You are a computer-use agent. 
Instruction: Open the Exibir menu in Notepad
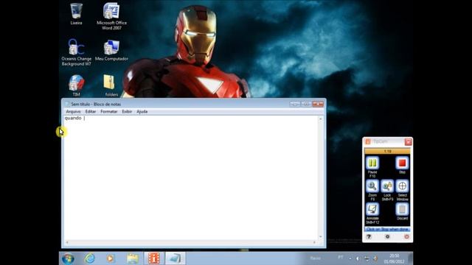point(127,111)
